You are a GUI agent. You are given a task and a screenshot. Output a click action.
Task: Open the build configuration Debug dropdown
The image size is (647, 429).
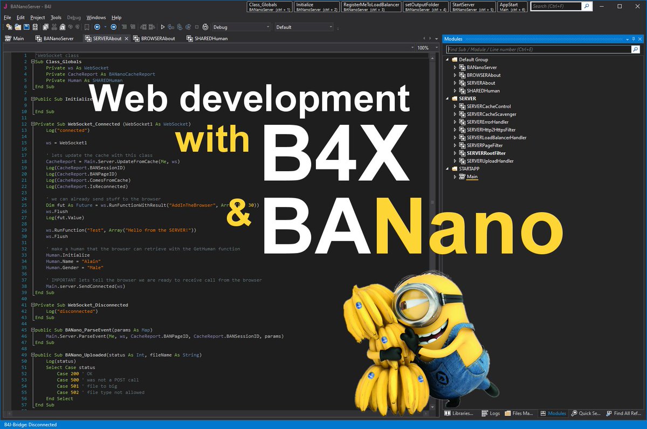(241, 27)
